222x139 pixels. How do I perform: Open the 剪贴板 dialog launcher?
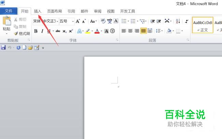(29, 40)
